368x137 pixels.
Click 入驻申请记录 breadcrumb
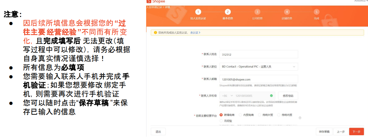pyautogui.click(x=154, y=7)
